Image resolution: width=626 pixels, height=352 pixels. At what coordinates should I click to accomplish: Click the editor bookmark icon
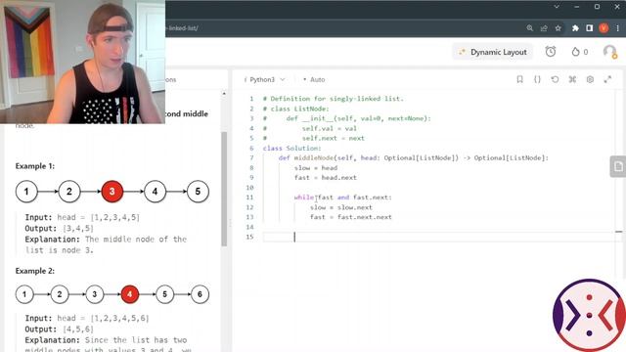519,79
